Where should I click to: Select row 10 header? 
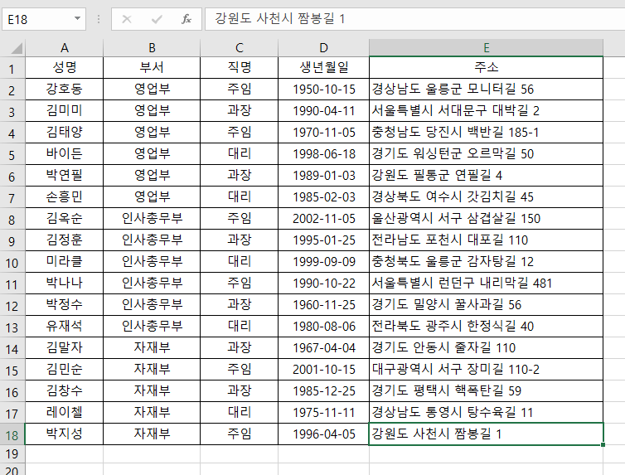pyautogui.click(x=12, y=263)
